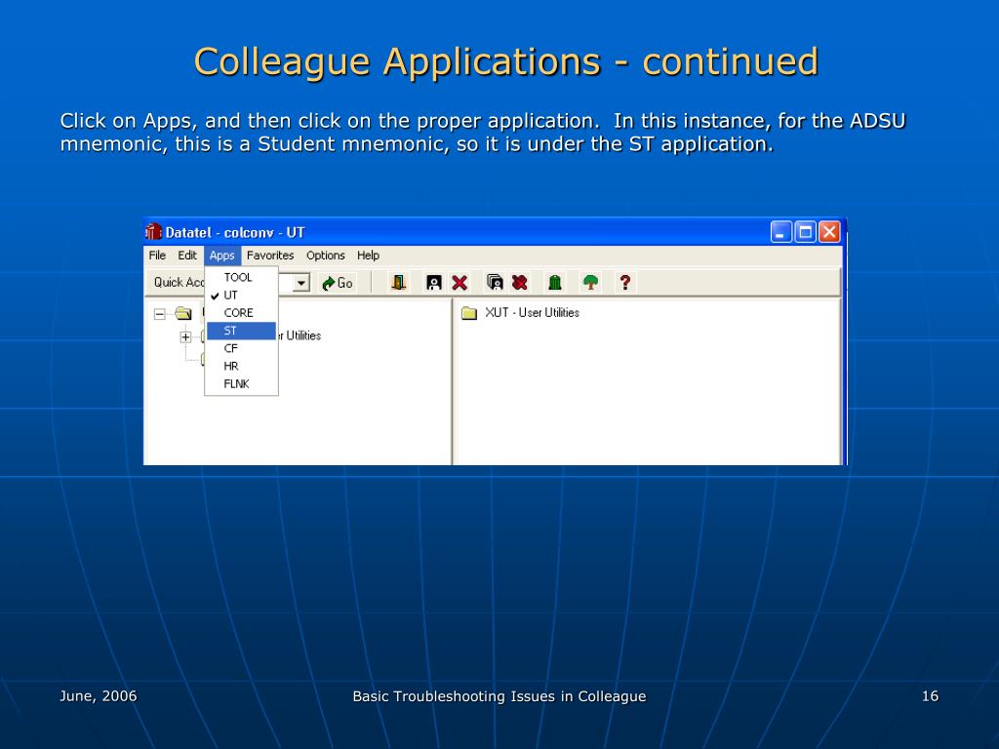Viewport: 999px width, 749px height.
Task: Click the Datatel title bar app icon
Action: tap(153, 232)
